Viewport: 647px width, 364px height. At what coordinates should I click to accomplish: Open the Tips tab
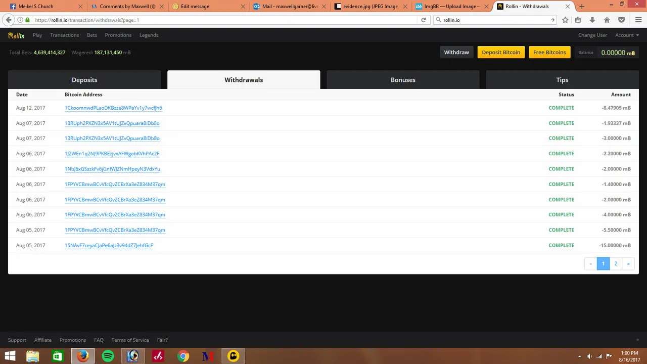(x=562, y=80)
